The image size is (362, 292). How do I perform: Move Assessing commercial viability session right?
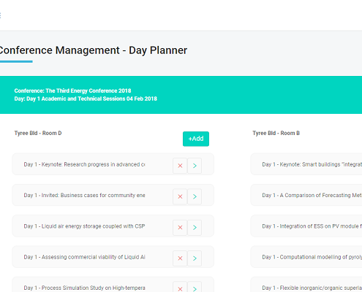(195, 258)
